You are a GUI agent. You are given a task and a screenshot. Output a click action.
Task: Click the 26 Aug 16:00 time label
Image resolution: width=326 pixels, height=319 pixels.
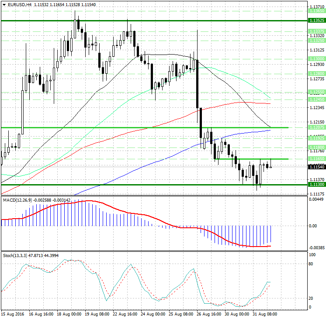click(209, 314)
